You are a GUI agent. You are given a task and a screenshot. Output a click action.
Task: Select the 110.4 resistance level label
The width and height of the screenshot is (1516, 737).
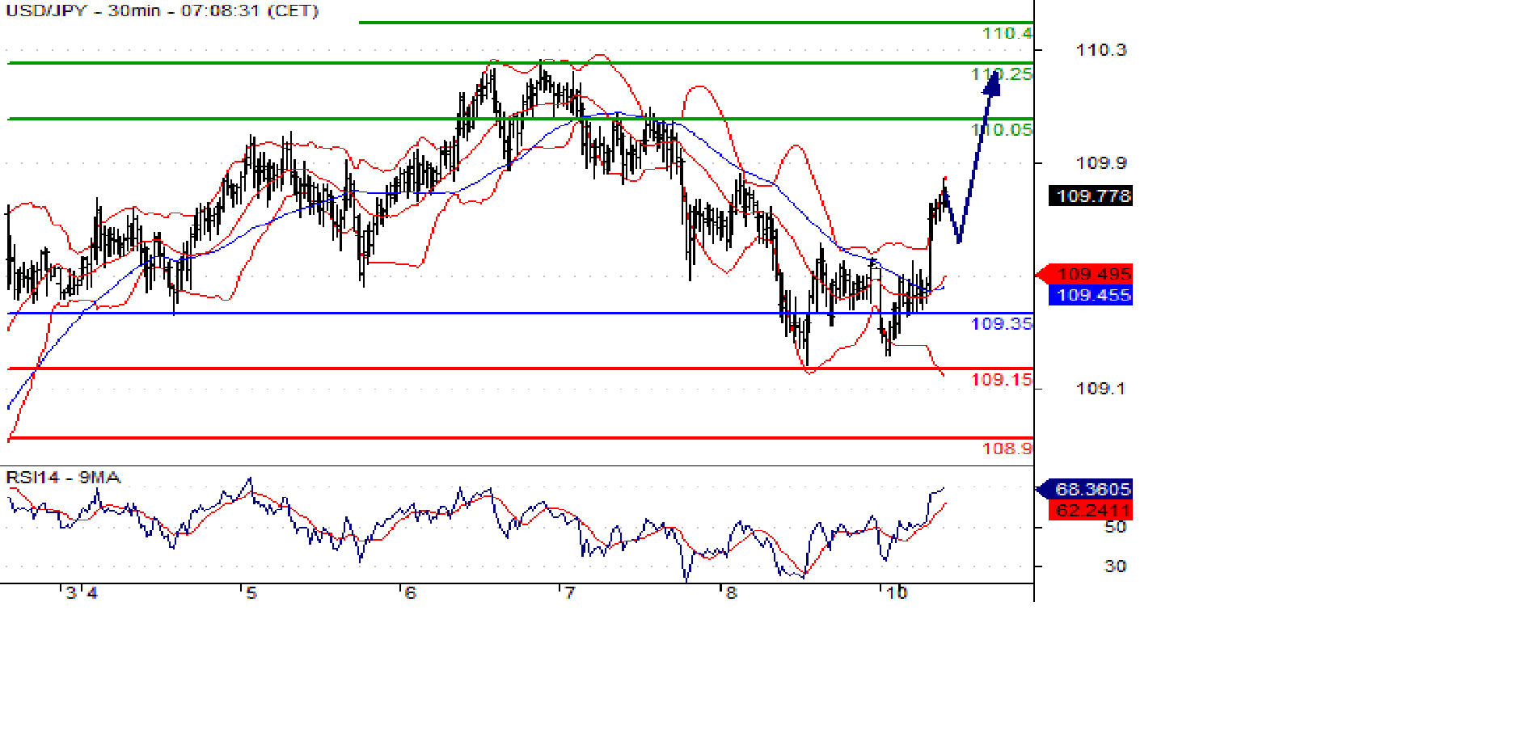(x=1007, y=33)
